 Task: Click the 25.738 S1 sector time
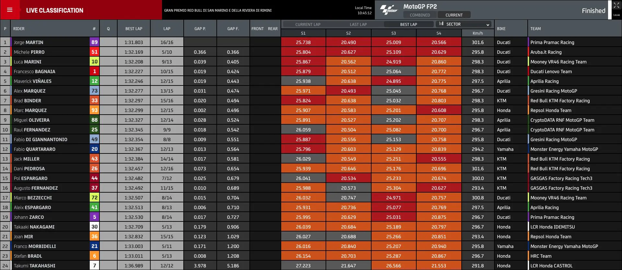303,42
